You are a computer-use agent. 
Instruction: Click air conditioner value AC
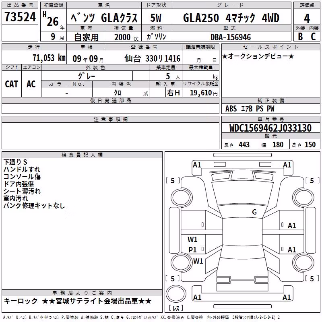pyautogui.click(x=31, y=84)
